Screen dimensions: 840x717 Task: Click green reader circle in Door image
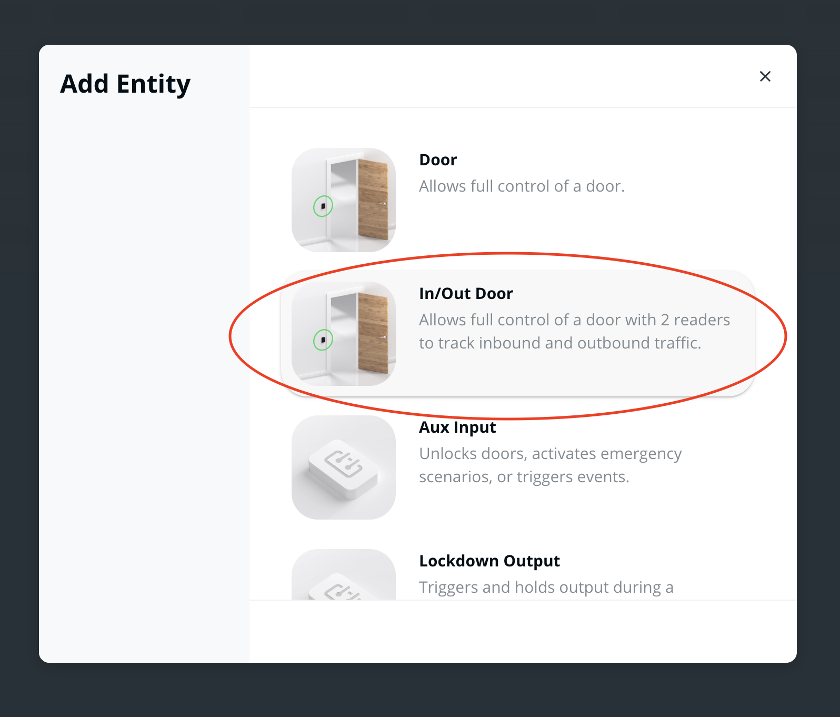point(323,206)
